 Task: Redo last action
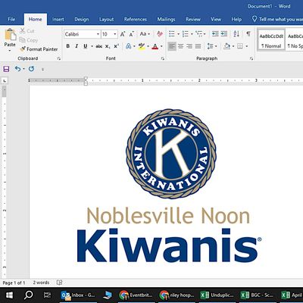point(31,69)
